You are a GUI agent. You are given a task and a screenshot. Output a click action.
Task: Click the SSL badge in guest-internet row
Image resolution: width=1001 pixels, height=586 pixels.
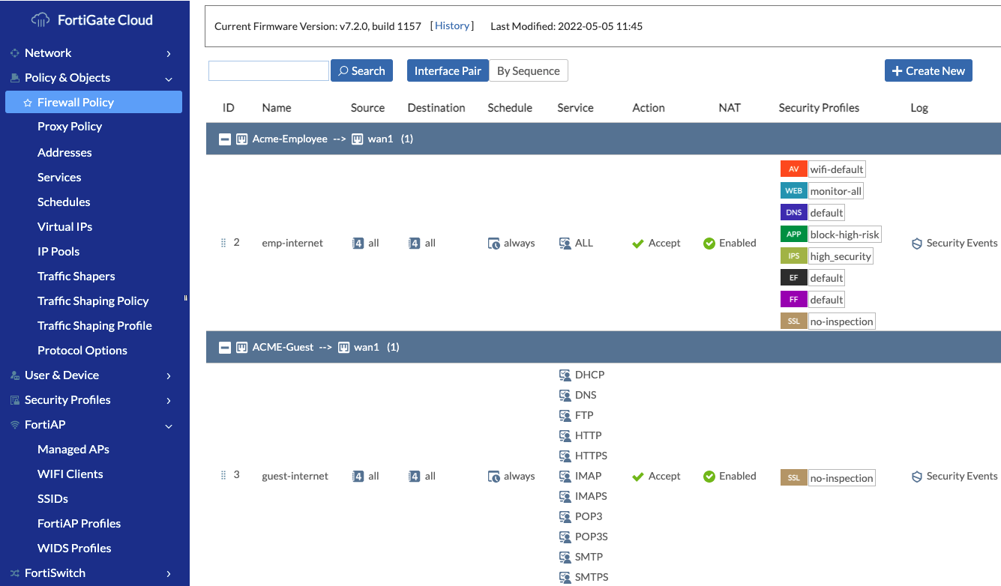(793, 478)
